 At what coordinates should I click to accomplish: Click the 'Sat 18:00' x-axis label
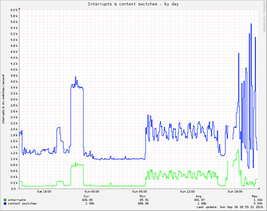tap(44, 192)
